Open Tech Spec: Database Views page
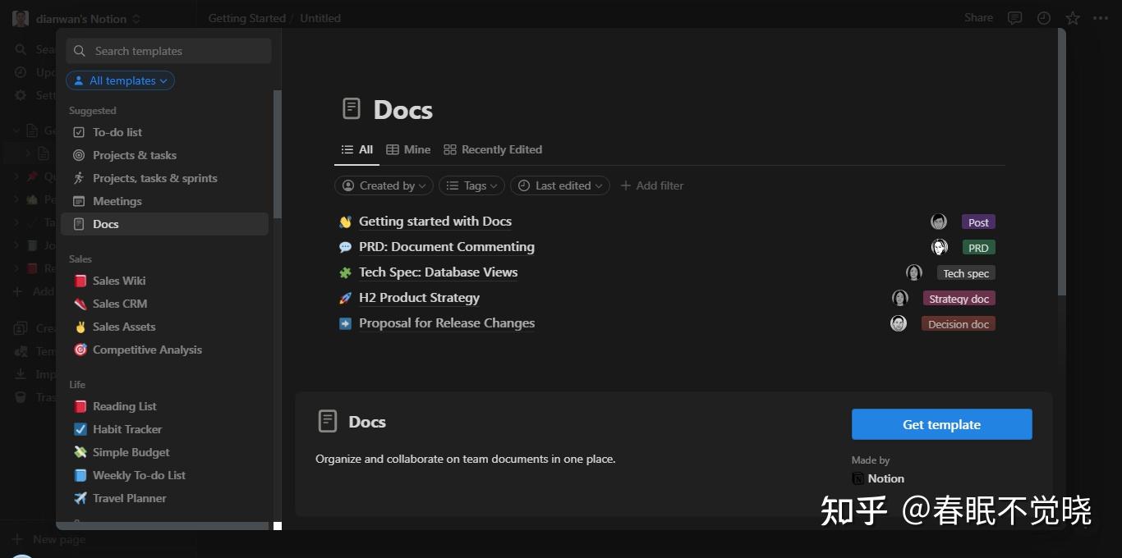The width and height of the screenshot is (1122, 558). (439, 272)
